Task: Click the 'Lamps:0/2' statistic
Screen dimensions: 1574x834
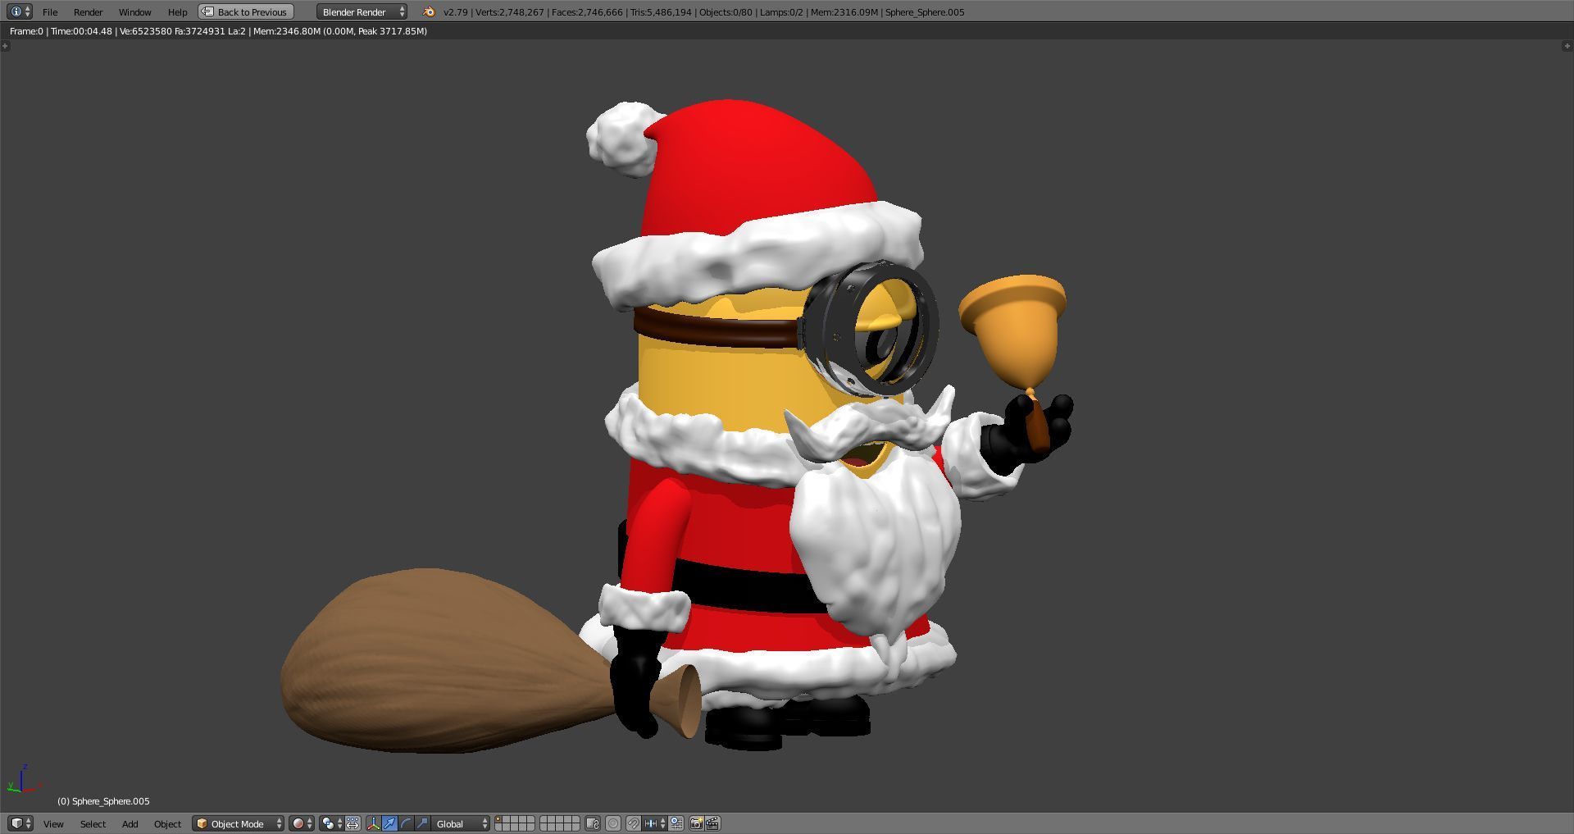Action: click(x=781, y=12)
